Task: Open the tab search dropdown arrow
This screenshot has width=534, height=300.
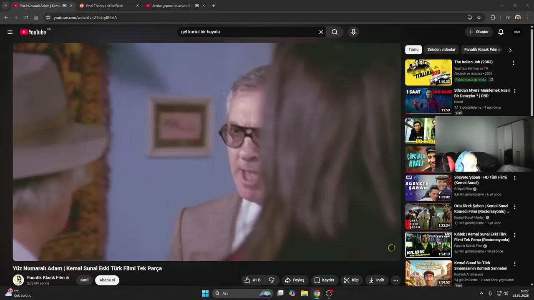Action: (5, 6)
